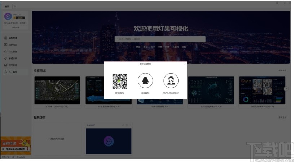Click the 新建大屏项目 new project card
This screenshot has width=295, height=162.
[x=57, y=139]
